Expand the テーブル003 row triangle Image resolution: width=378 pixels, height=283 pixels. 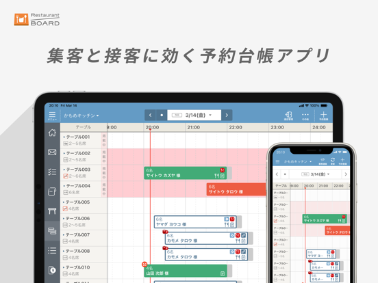tap(64, 170)
